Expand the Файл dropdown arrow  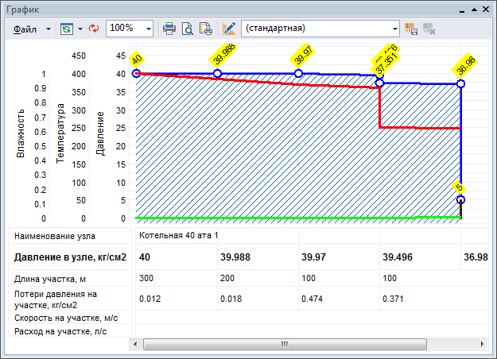48,28
